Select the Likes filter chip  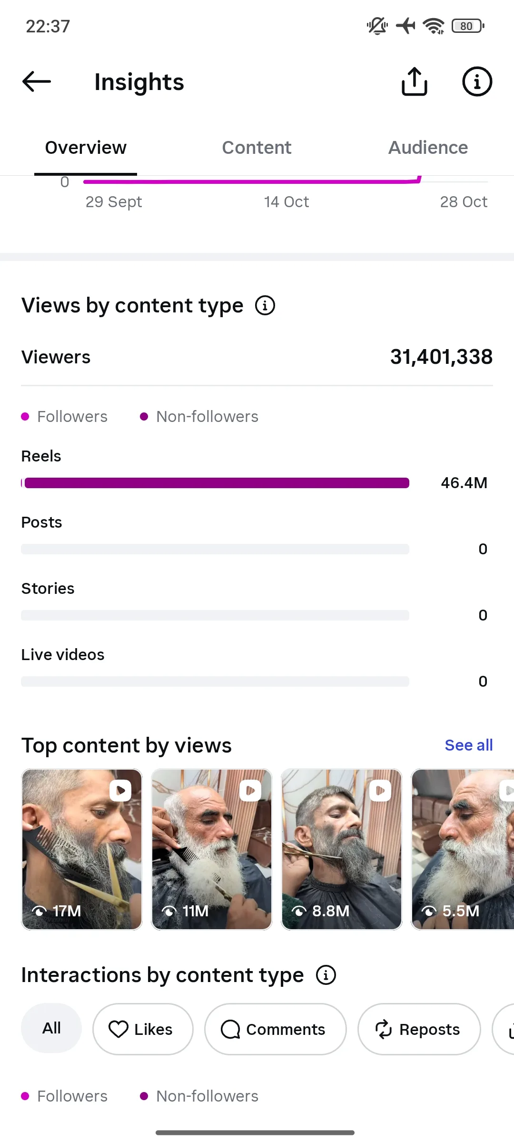pyautogui.click(x=143, y=1029)
